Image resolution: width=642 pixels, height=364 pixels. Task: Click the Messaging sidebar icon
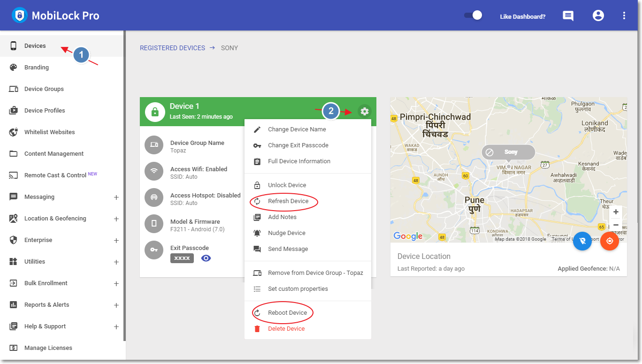(x=14, y=197)
